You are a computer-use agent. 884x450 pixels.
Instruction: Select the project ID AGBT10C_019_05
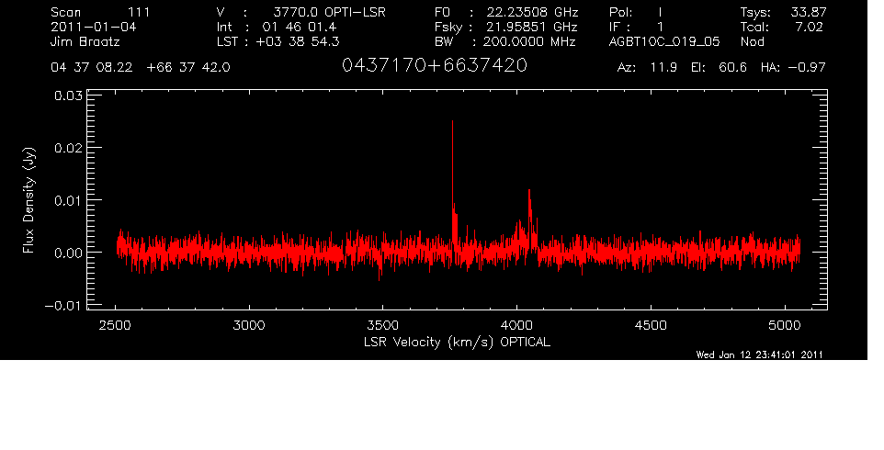click(x=665, y=41)
